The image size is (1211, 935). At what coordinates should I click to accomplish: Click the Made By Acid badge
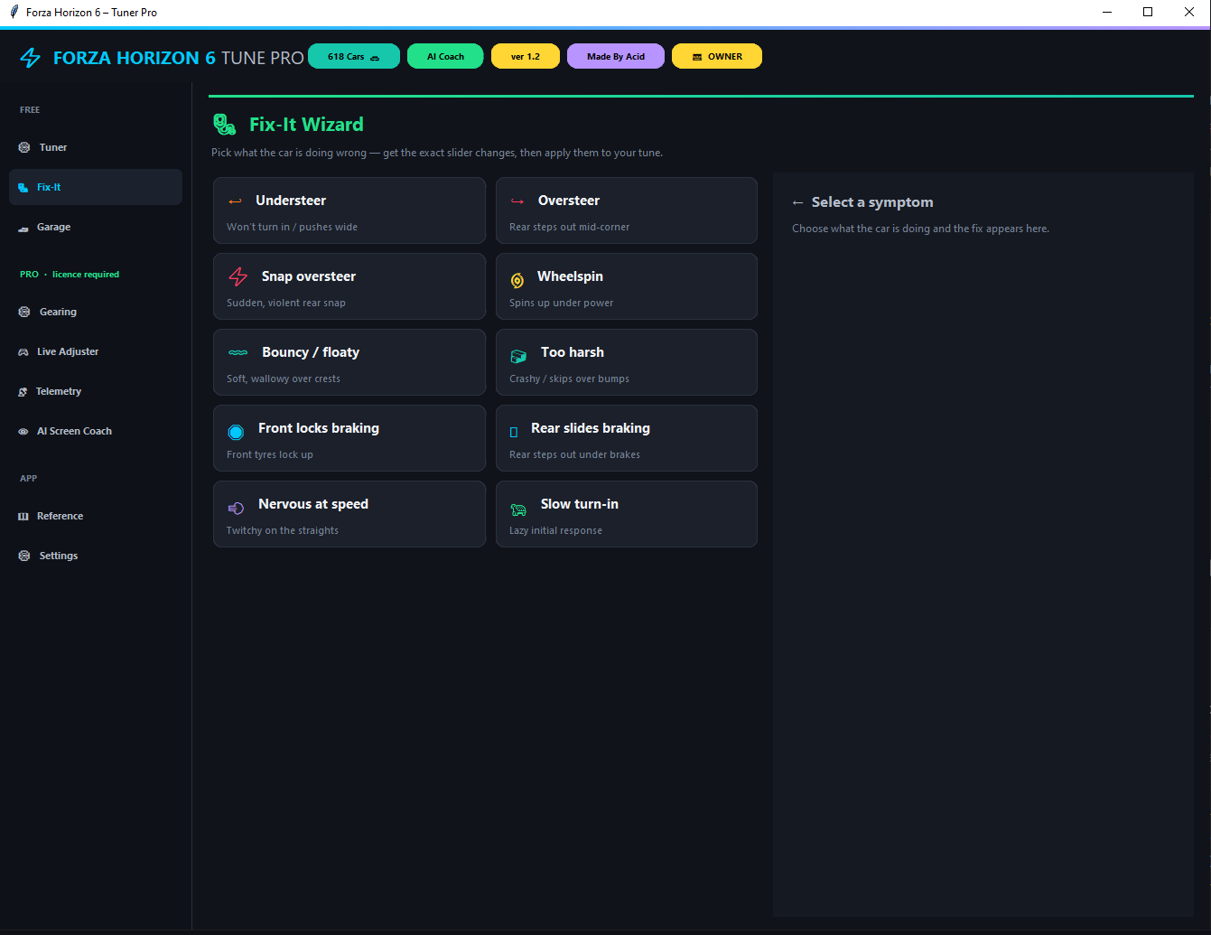616,56
